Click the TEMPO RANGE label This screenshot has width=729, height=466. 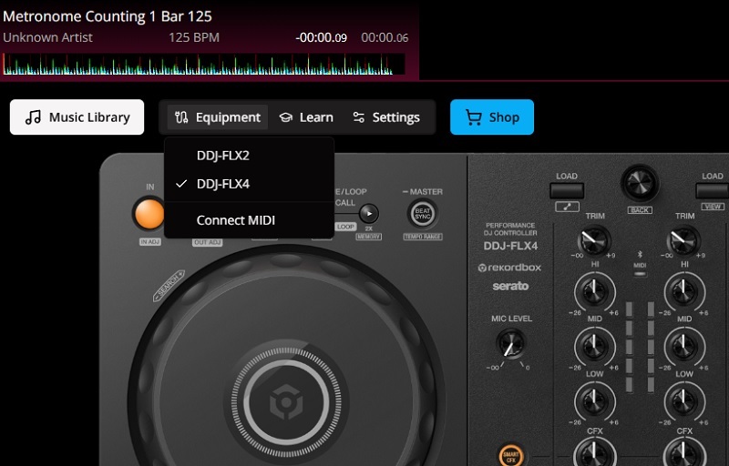(423, 237)
